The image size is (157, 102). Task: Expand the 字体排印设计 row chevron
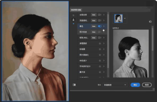pos(104,66)
